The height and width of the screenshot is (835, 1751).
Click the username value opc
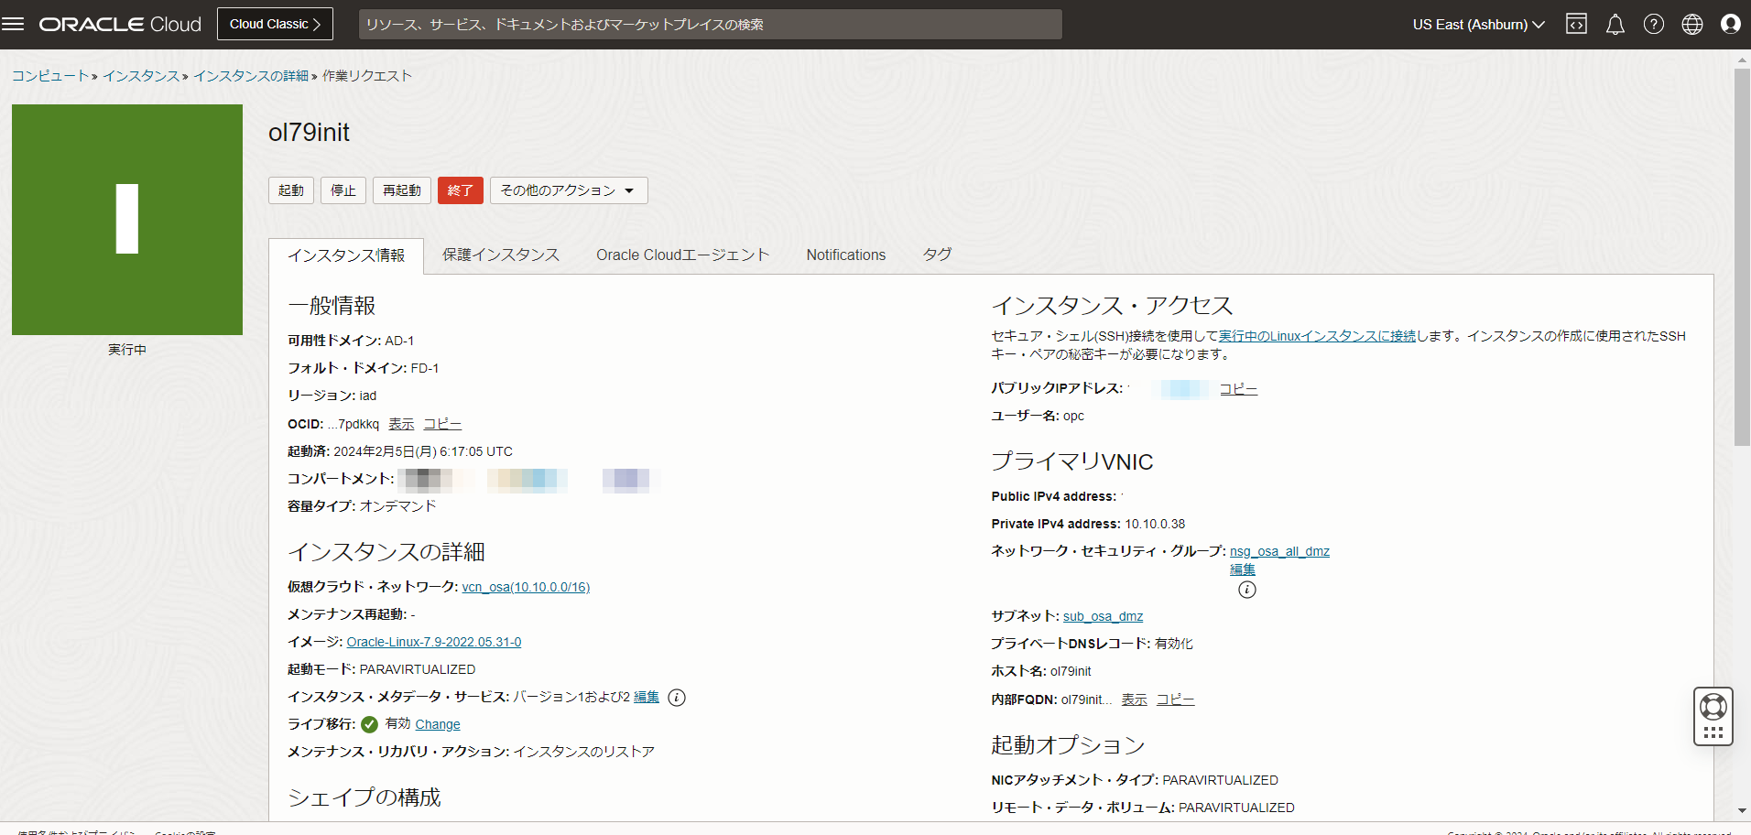pyautogui.click(x=1073, y=416)
